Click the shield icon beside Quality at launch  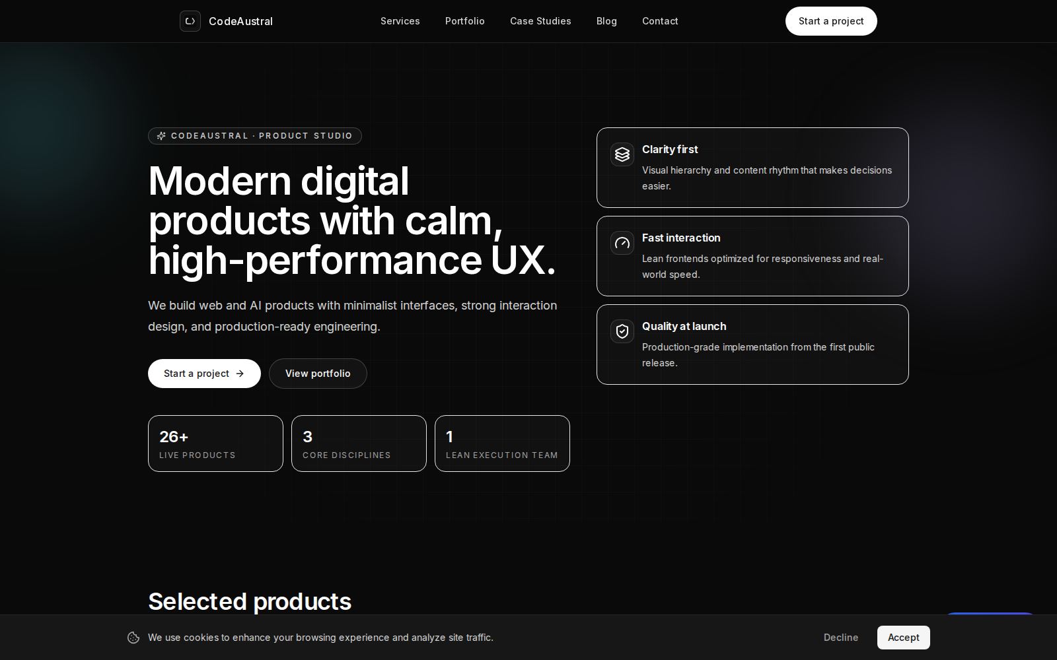coord(622,331)
